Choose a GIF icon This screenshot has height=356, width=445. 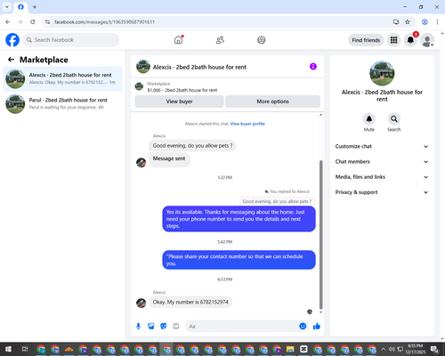(176, 327)
